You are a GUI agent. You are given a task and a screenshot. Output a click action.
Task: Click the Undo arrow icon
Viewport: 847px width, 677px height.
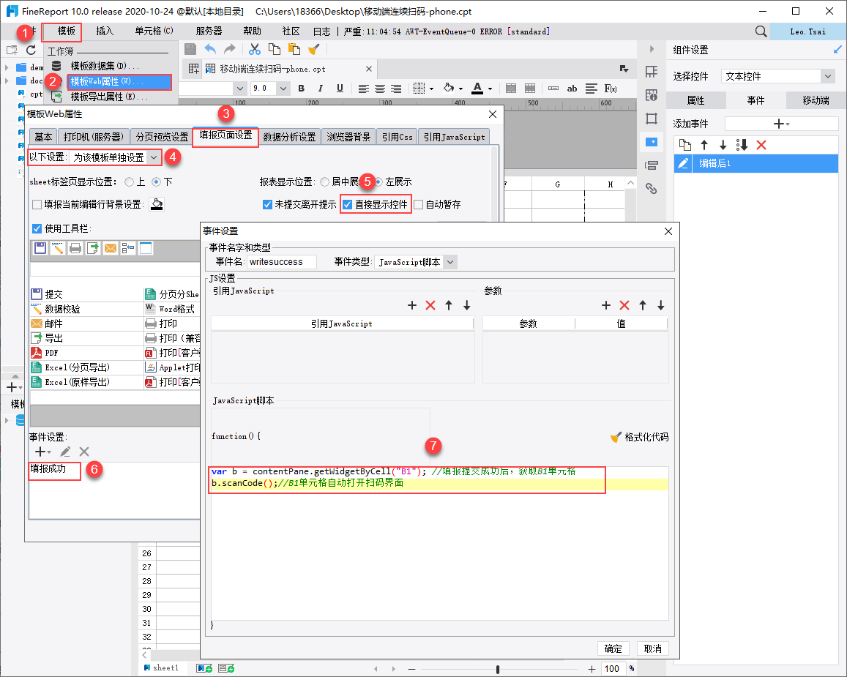(x=210, y=49)
